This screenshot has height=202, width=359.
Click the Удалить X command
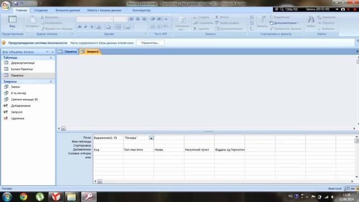click(x=201, y=29)
